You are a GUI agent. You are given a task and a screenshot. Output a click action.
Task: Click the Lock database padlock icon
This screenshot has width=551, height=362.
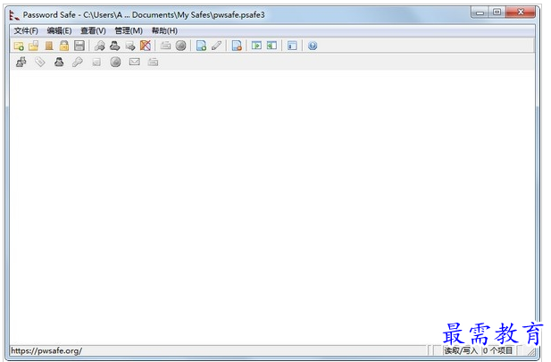[64, 46]
